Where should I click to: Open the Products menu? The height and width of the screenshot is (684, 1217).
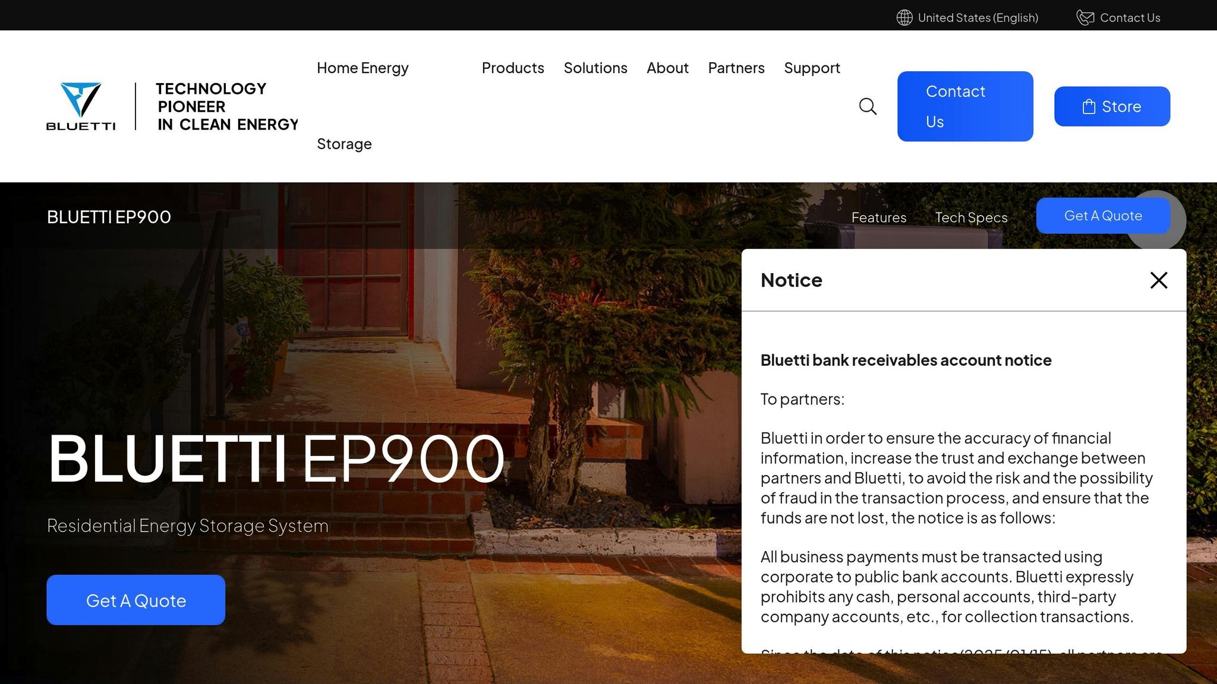(x=513, y=68)
